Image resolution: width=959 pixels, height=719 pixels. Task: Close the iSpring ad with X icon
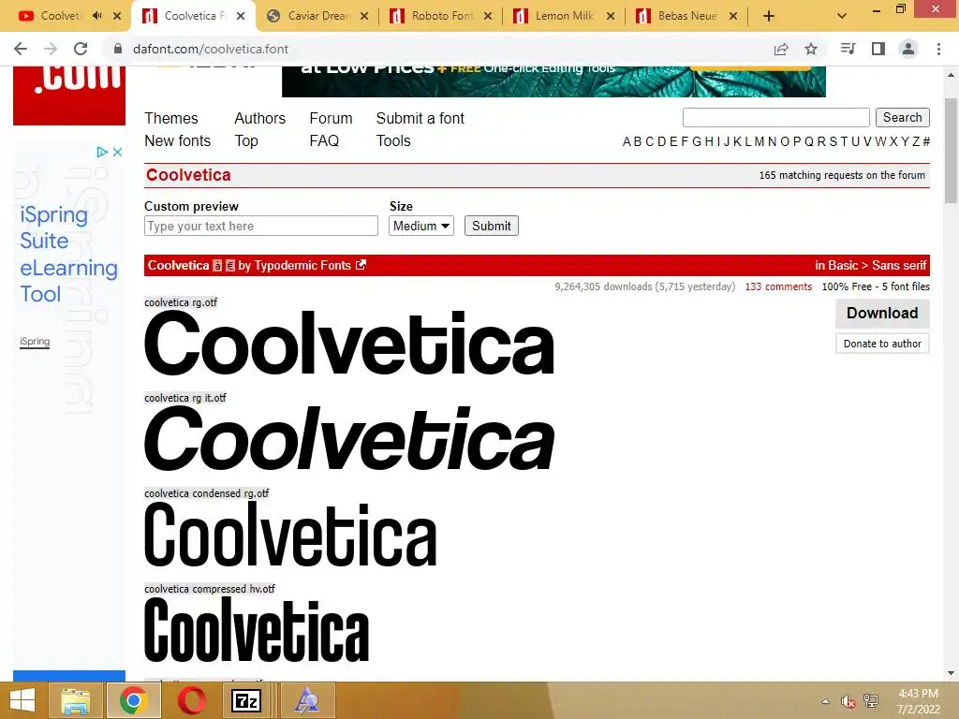click(x=117, y=152)
